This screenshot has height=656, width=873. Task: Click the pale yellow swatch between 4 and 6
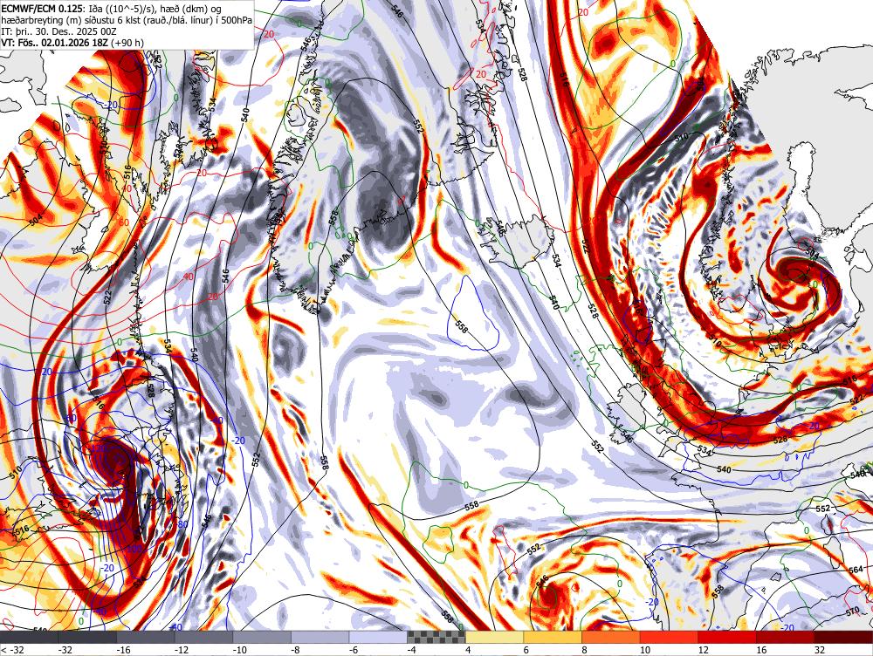pyautogui.click(x=494, y=637)
